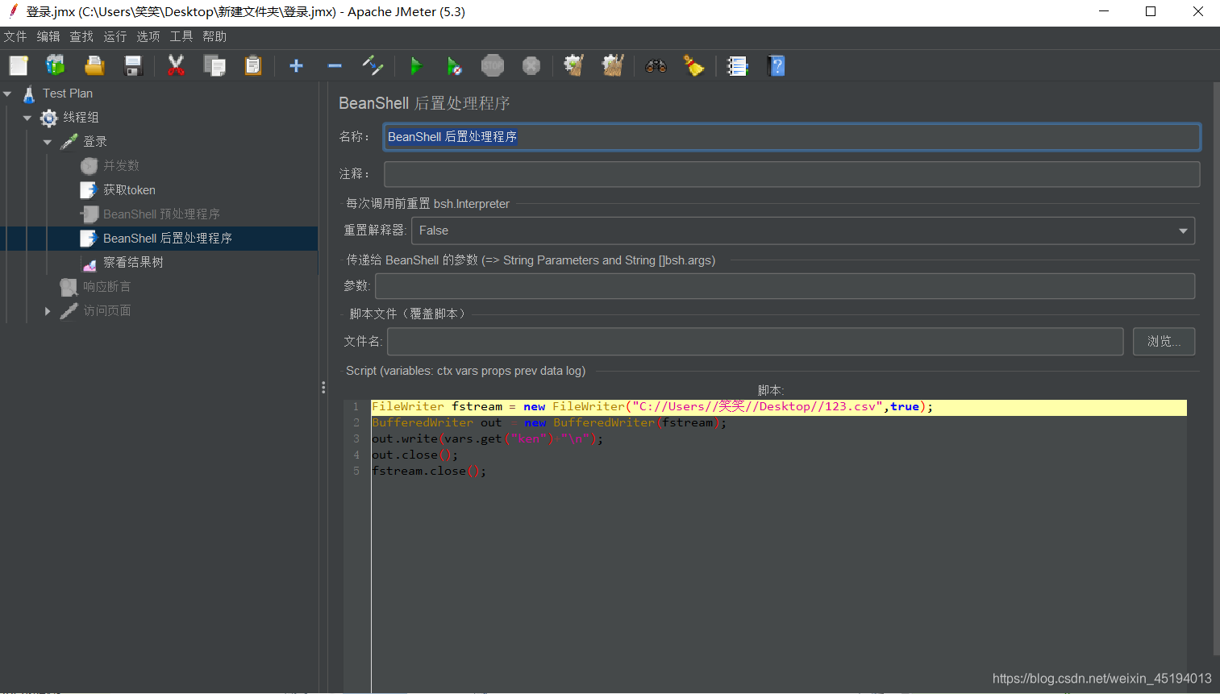
Task: Cut selection with scissors icon
Action: pyautogui.click(x=176, y=65)
